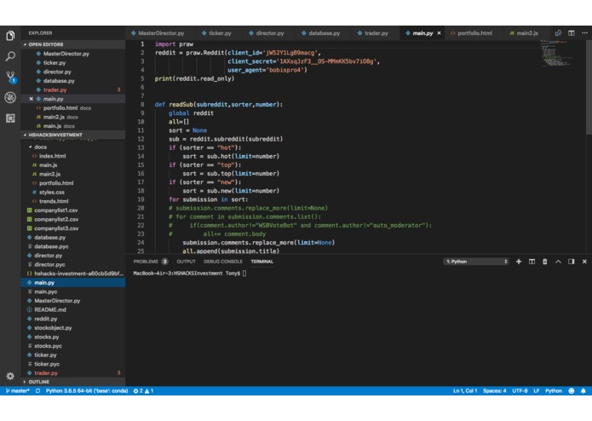Change the LF end of line sequence
The width and height of the screenshot is (592, 421).
(x=536, y=391)
